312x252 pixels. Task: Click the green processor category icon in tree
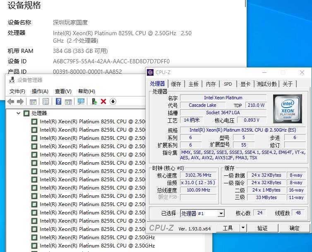pos(26,113)
